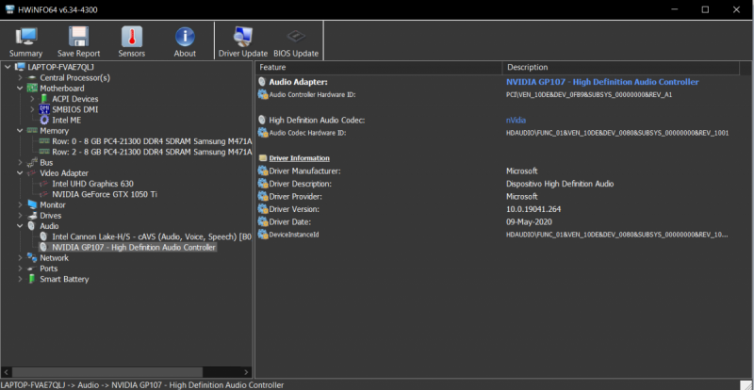
Task: Select Row: 0 Samsung memory module
Action: pyautogui.click(x=152, y=141)
